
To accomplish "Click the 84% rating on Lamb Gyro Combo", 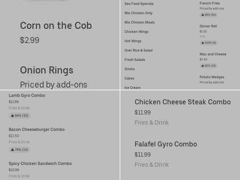I will click(19, 115).
